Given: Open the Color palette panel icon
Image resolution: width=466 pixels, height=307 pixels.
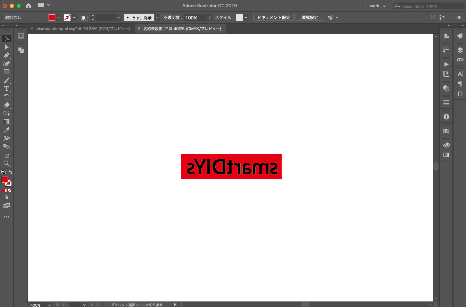Looking at the screenshot, I should click(x=446, y=145).
